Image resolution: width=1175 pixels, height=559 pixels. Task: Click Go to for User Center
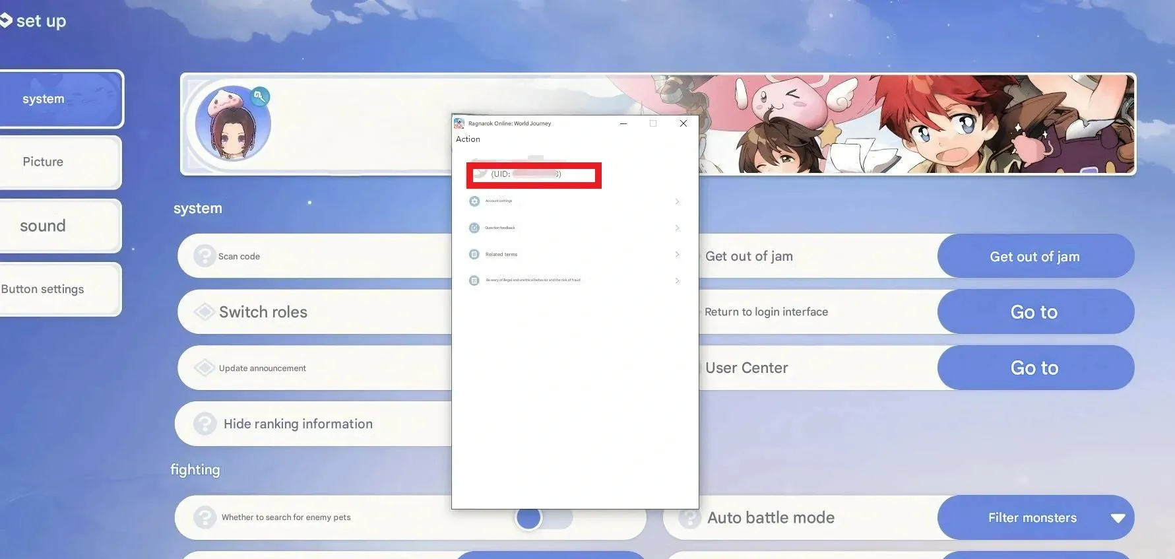coord(1035,368)
